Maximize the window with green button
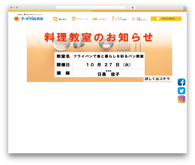The height and width of the screenshot is (165, 195). point(17,8)
